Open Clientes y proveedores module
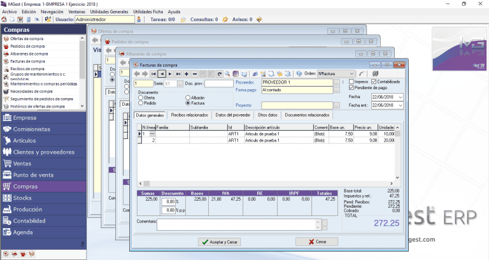Screen dimensions: 489x260 [44, 152]
